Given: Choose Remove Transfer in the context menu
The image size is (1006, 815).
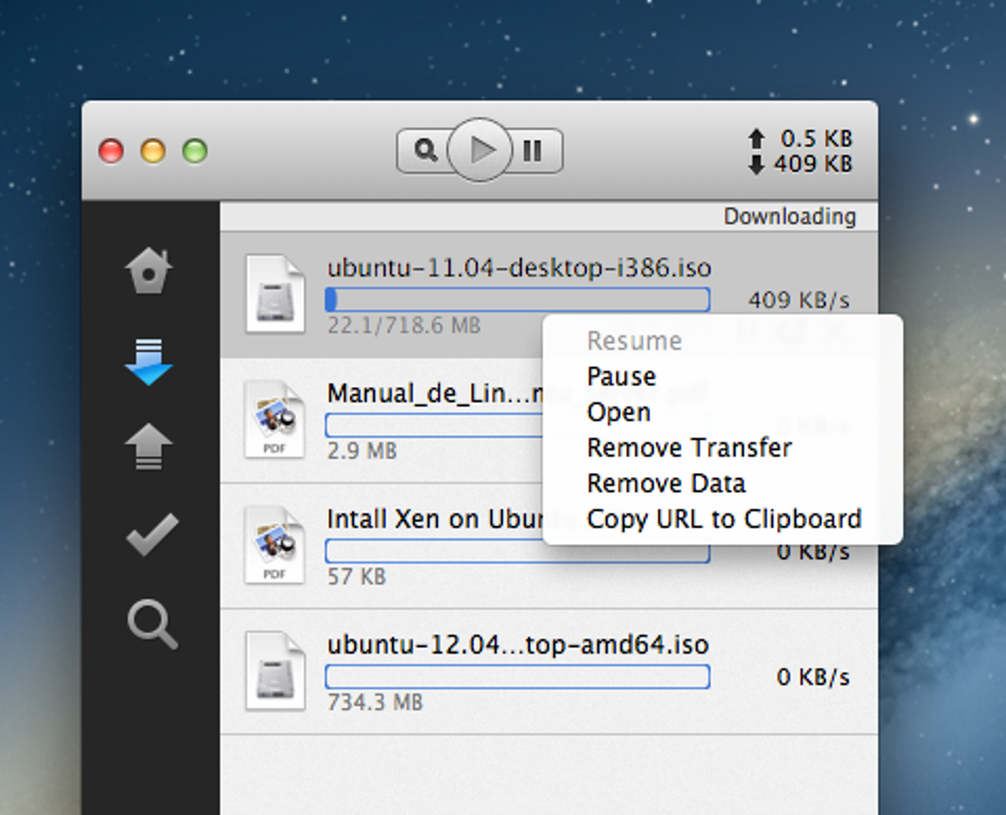Looking at the screenshot, I should [689, 447].
